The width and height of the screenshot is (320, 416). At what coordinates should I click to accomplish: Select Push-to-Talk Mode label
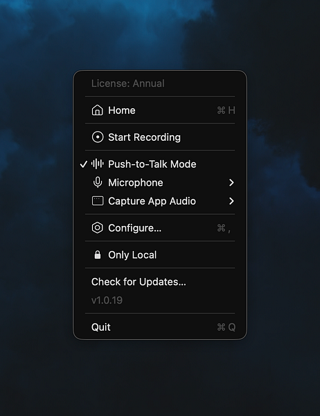click(152, 164)
